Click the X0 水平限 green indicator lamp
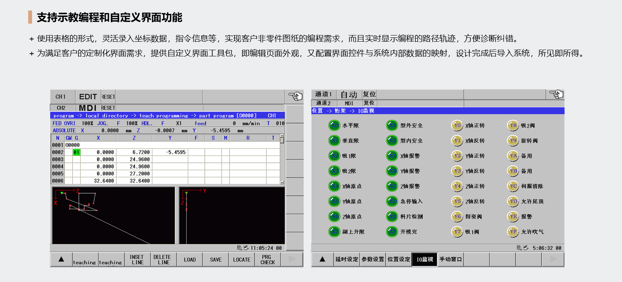 [x=334, y=125]
